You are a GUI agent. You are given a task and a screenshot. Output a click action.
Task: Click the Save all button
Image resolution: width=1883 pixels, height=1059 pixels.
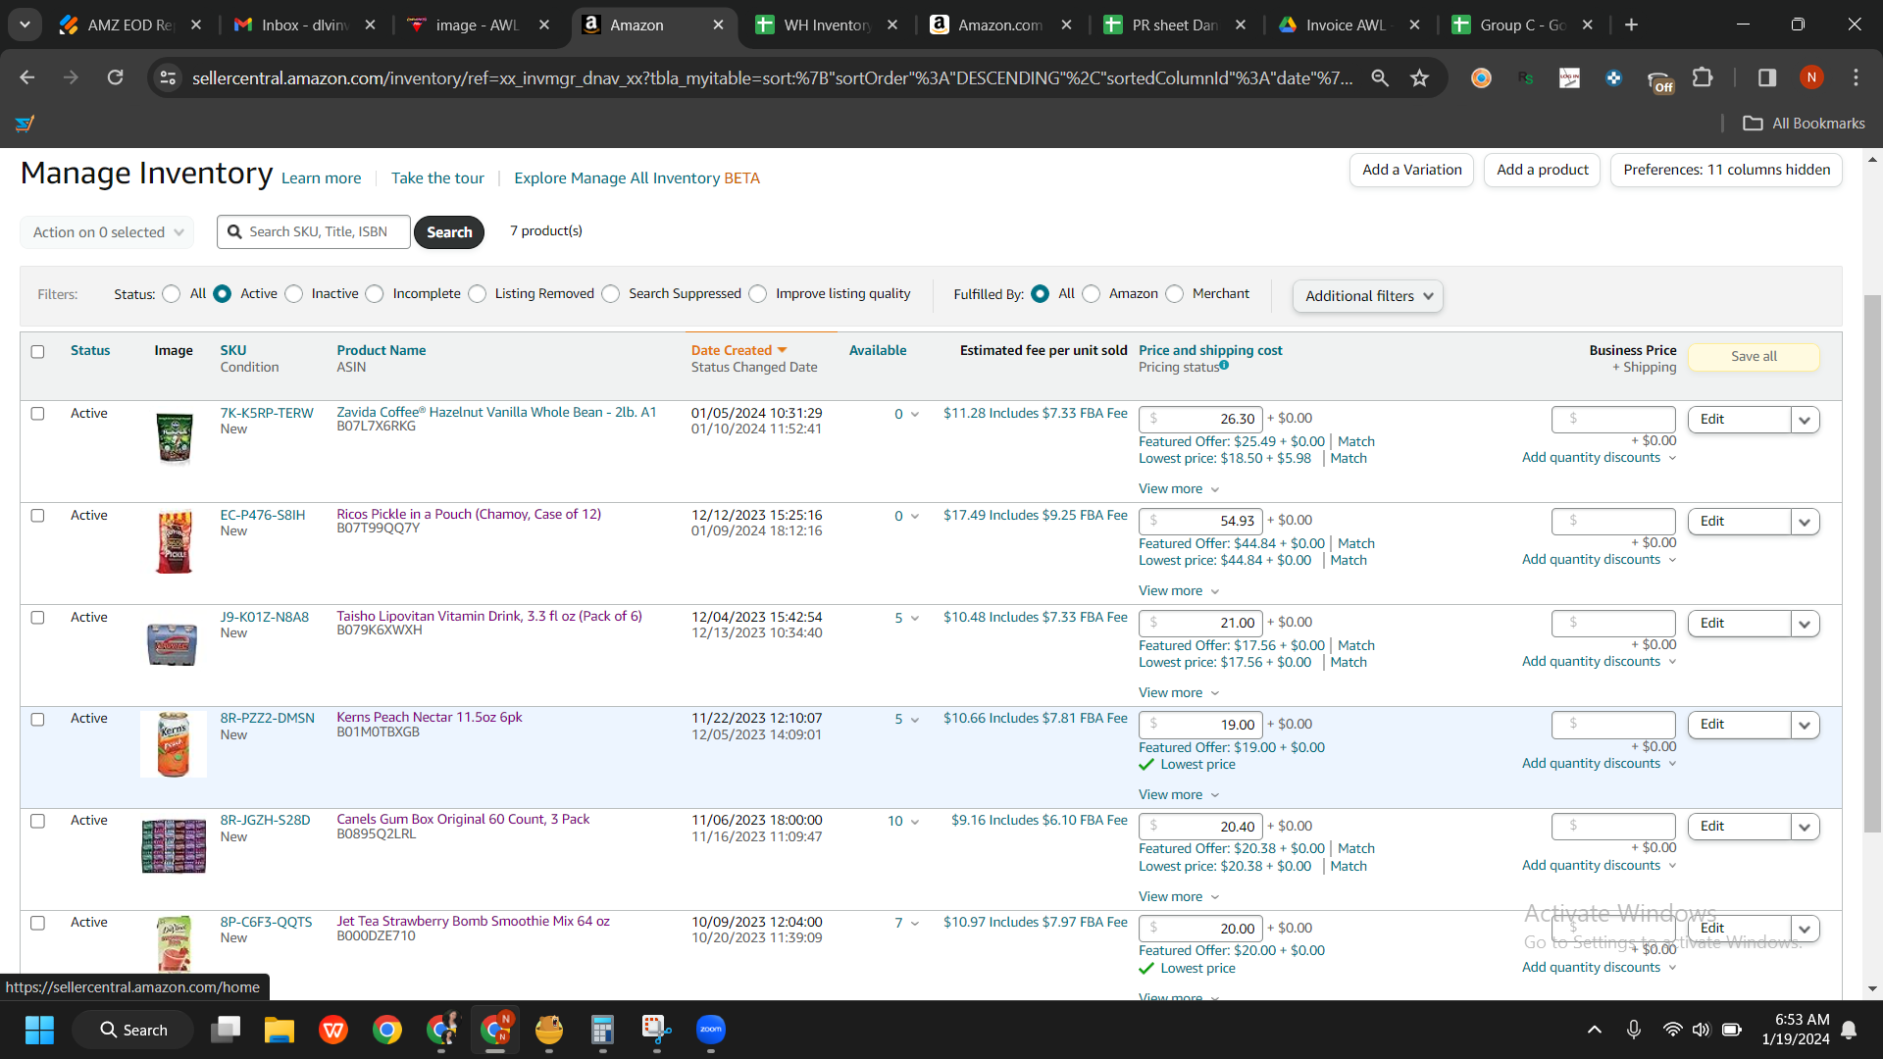click(x=1754, y=357)
